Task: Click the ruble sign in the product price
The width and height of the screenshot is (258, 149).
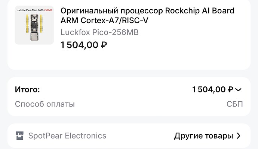Action: coord(104,45)
